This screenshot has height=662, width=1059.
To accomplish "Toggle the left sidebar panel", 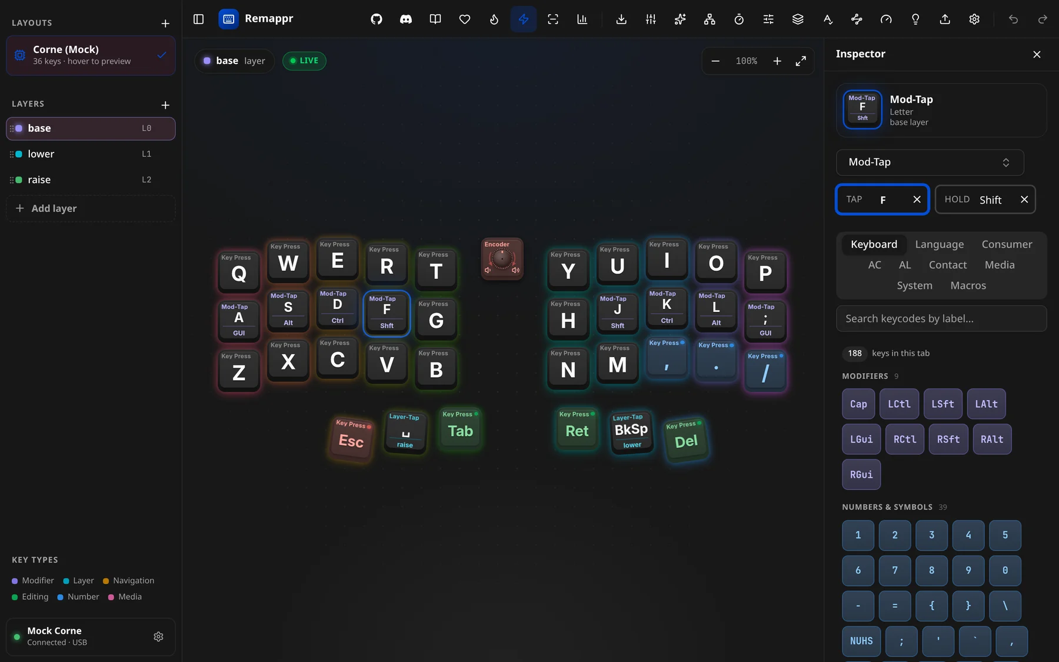I will coord(198,19).
